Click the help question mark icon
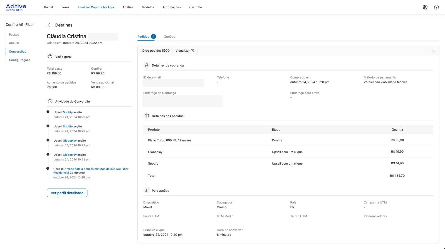Image resolution: width=445 pixels, height=249 pixels. pos(436,7)
